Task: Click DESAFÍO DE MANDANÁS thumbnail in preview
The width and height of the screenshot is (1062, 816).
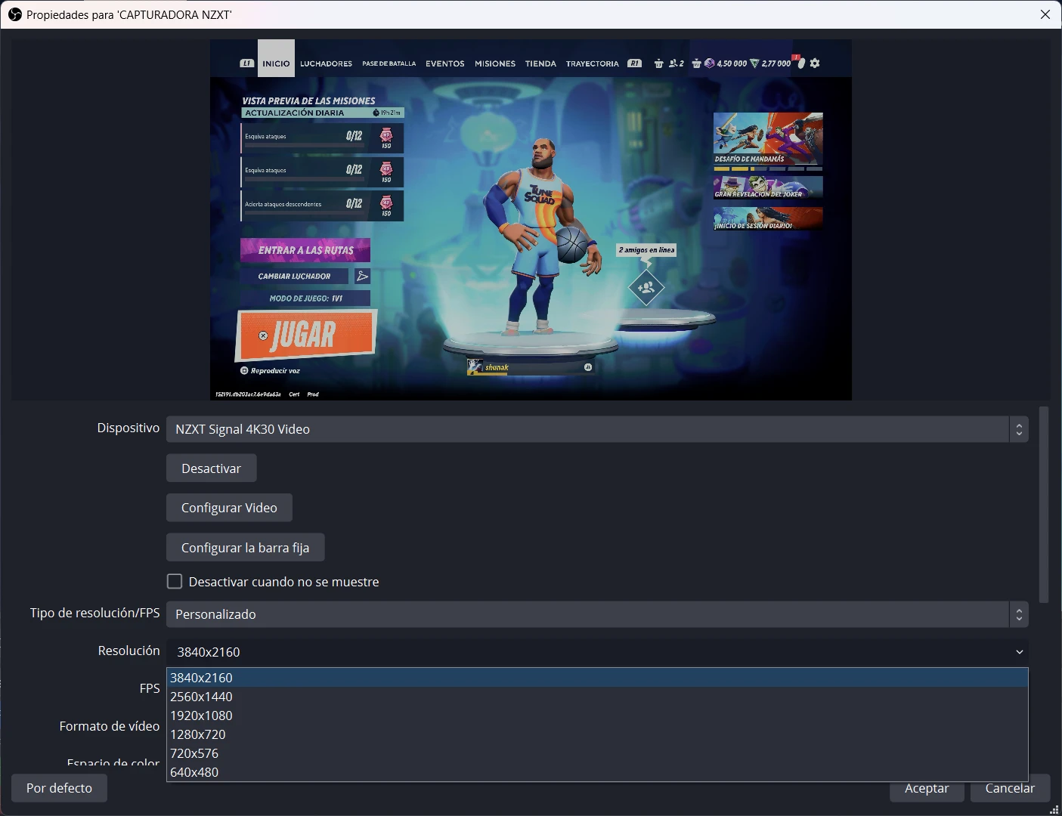Action: 768,138
